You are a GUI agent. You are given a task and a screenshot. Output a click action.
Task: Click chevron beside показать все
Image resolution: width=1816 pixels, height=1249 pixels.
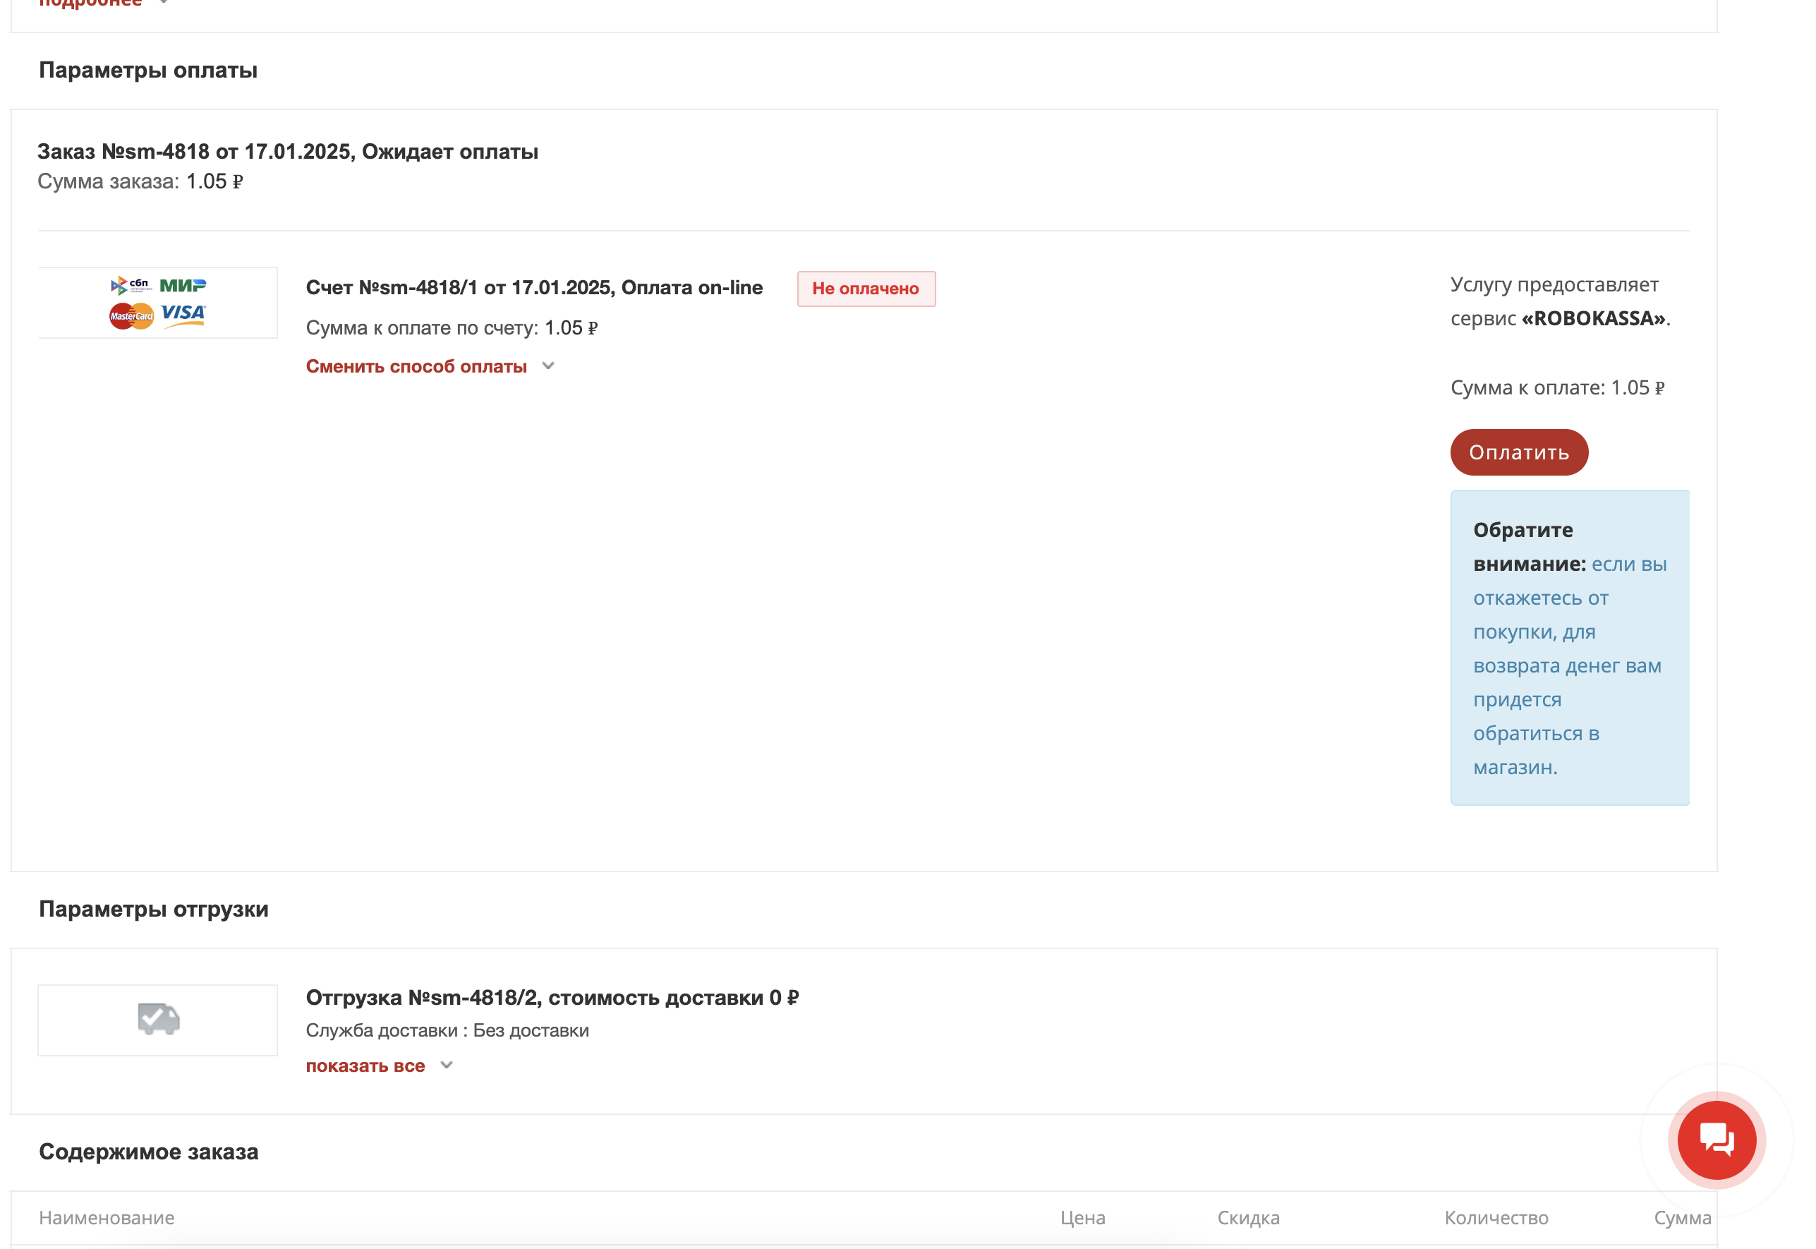(x=446, y=1064)
